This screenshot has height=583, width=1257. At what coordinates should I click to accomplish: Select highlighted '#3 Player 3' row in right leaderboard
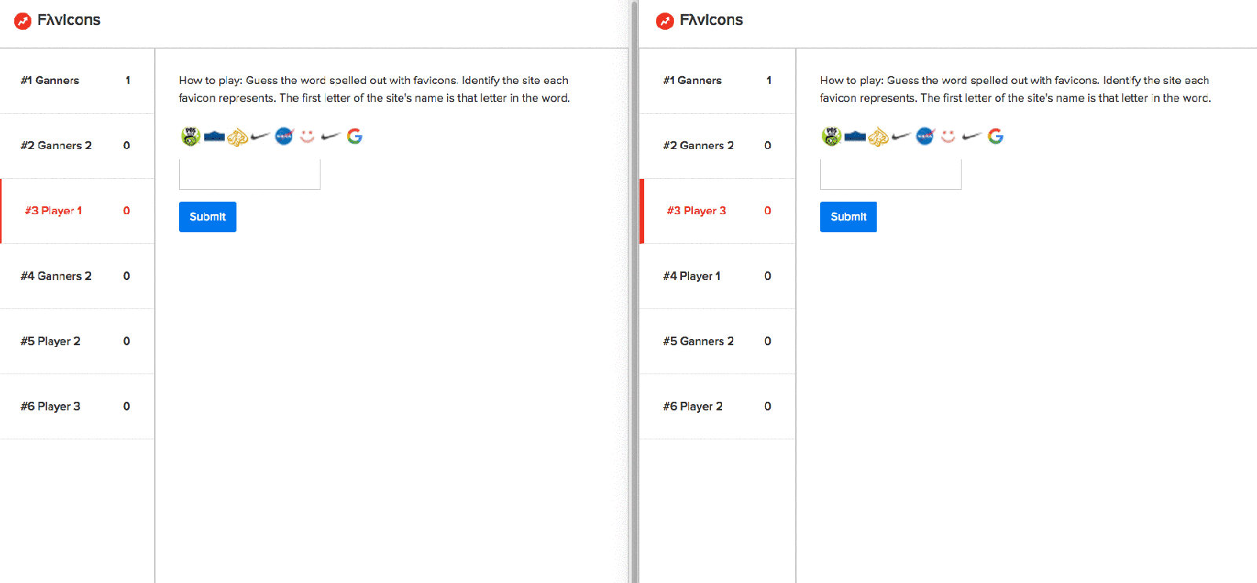(718, 211)
